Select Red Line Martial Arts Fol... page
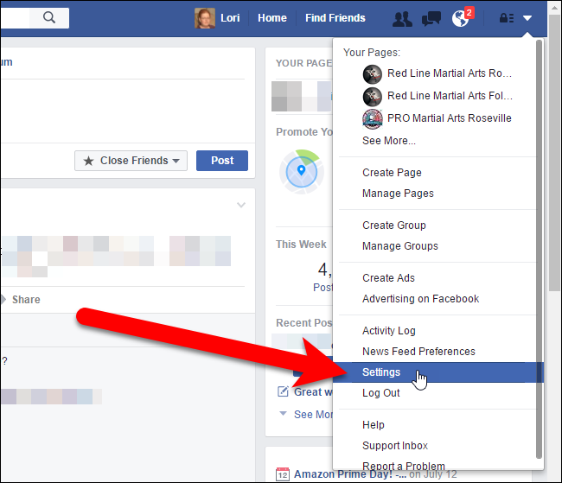The height and width of the screenshot is (483, 562). [450, 96]
